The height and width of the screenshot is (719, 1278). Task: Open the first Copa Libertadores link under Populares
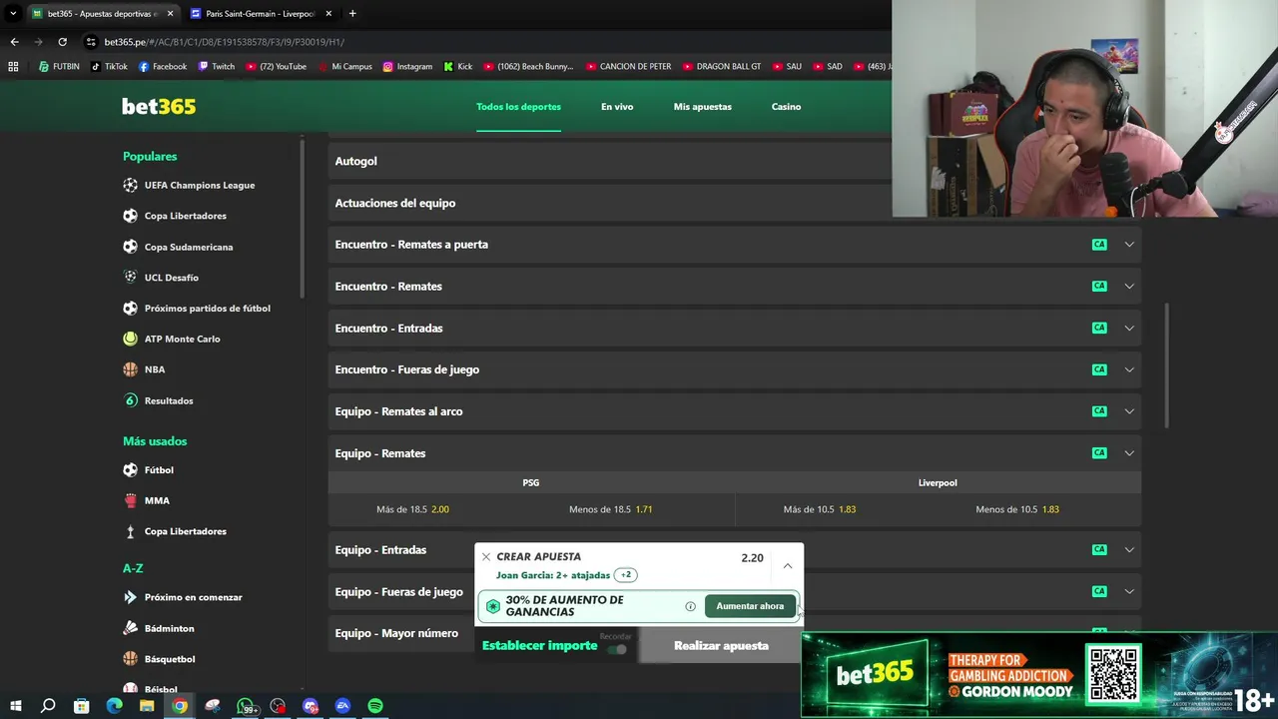pyautogui.click(x=175, y=216)
